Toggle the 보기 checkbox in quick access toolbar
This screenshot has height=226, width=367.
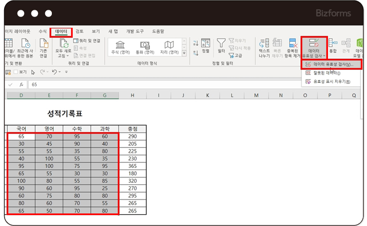[x=16, y=72]
